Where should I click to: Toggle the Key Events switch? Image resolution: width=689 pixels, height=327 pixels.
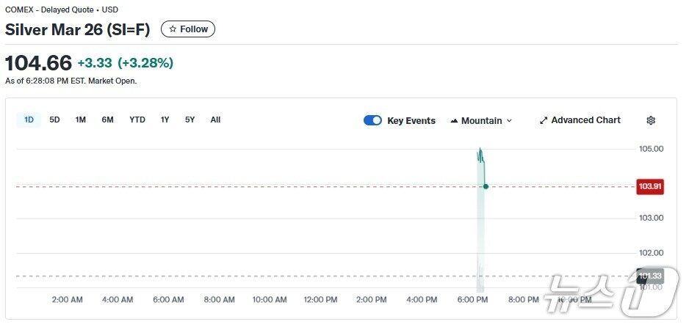click(372, 120)
